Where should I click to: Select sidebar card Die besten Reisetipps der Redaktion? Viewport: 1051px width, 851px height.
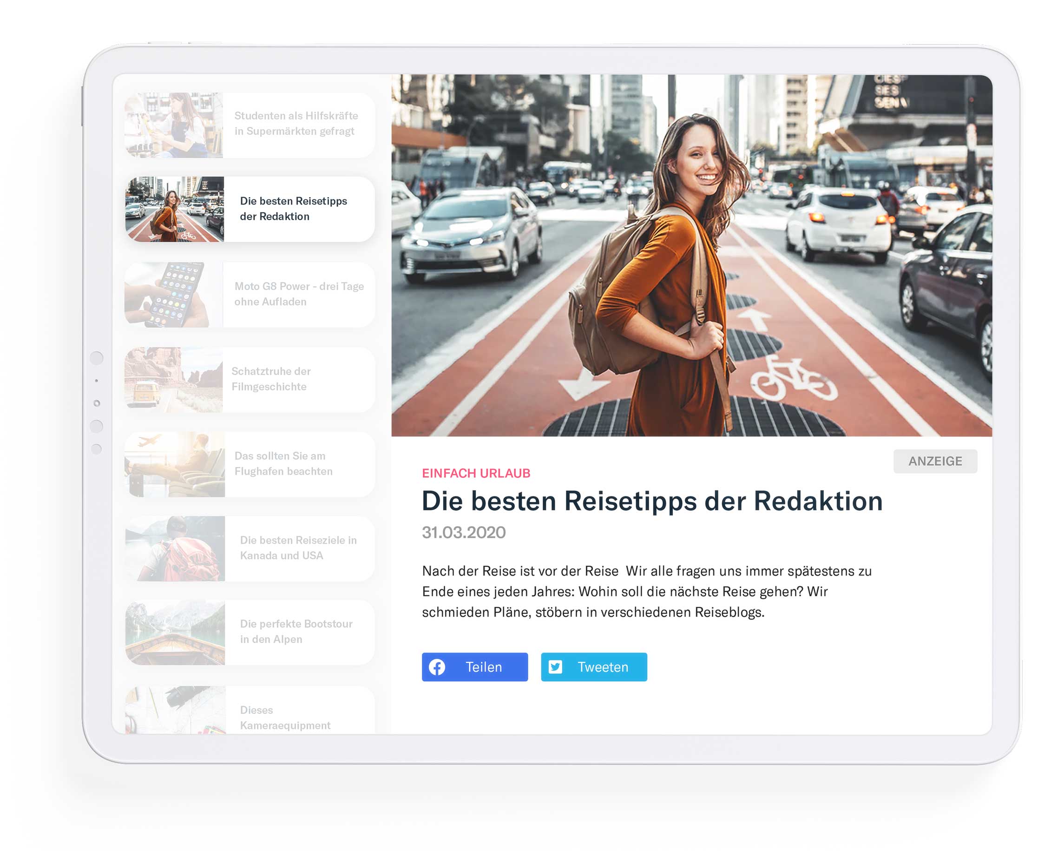(x=250, y=209)
